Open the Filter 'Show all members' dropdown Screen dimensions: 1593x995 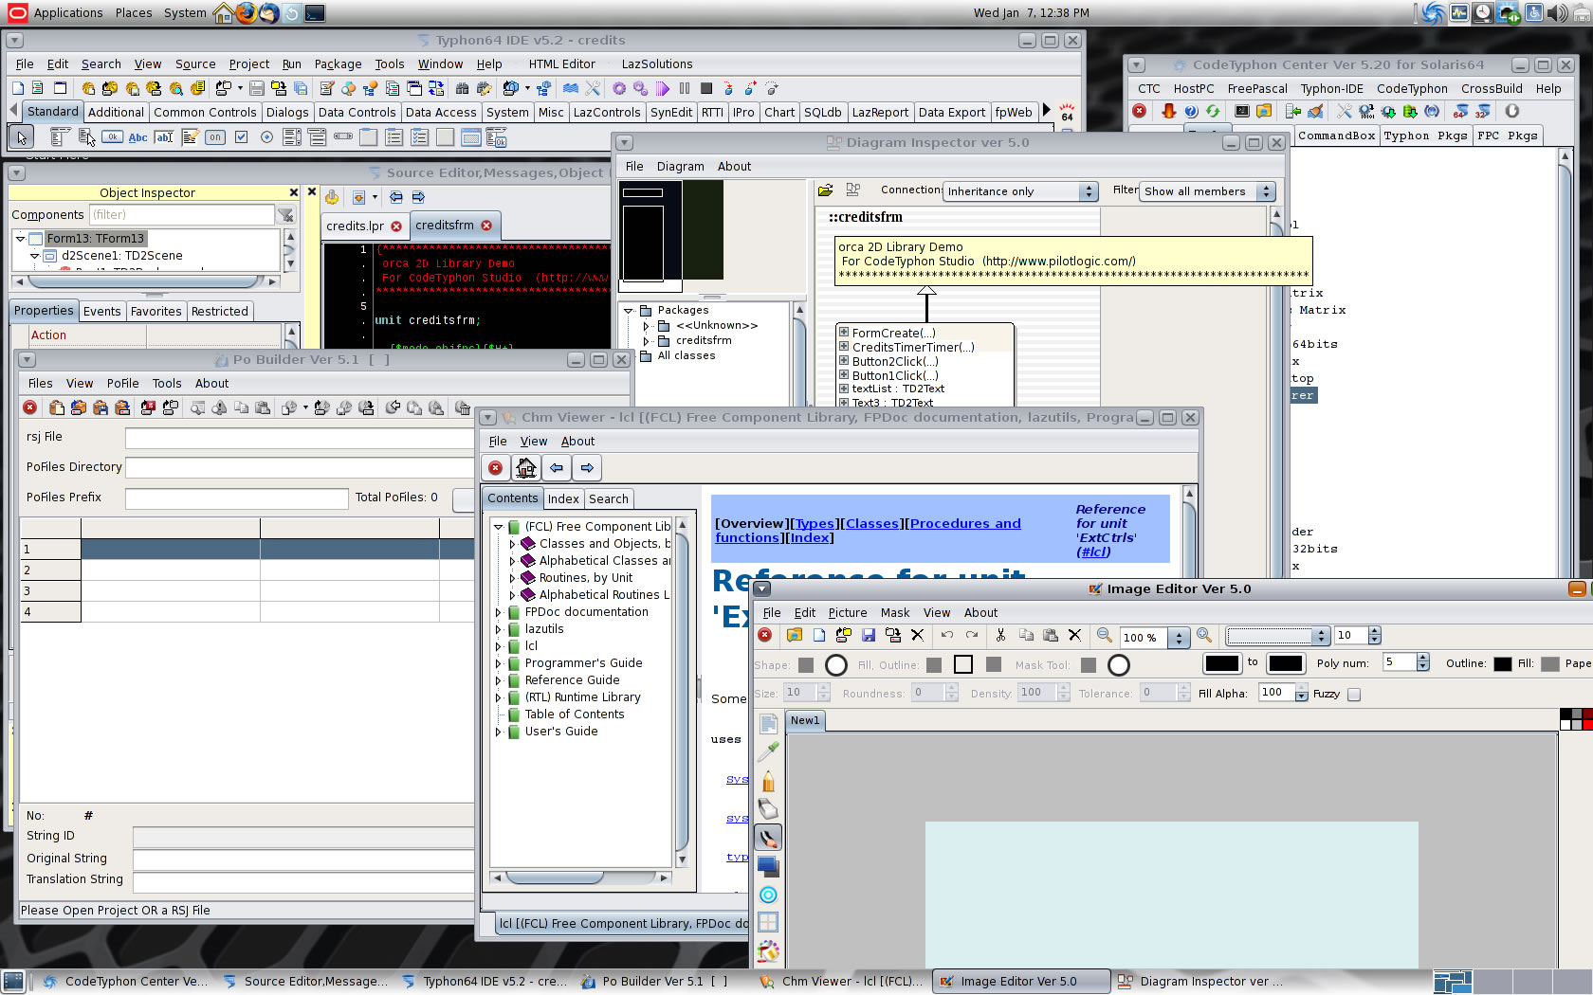[x=1207, y=191]
